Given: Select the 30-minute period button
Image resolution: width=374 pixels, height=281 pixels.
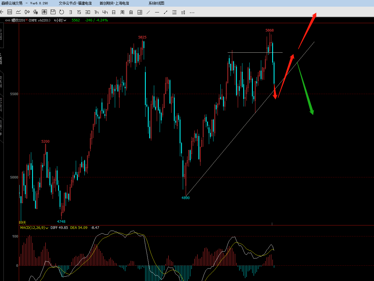Looking at the screenshot, I should (x=88, y=12).
